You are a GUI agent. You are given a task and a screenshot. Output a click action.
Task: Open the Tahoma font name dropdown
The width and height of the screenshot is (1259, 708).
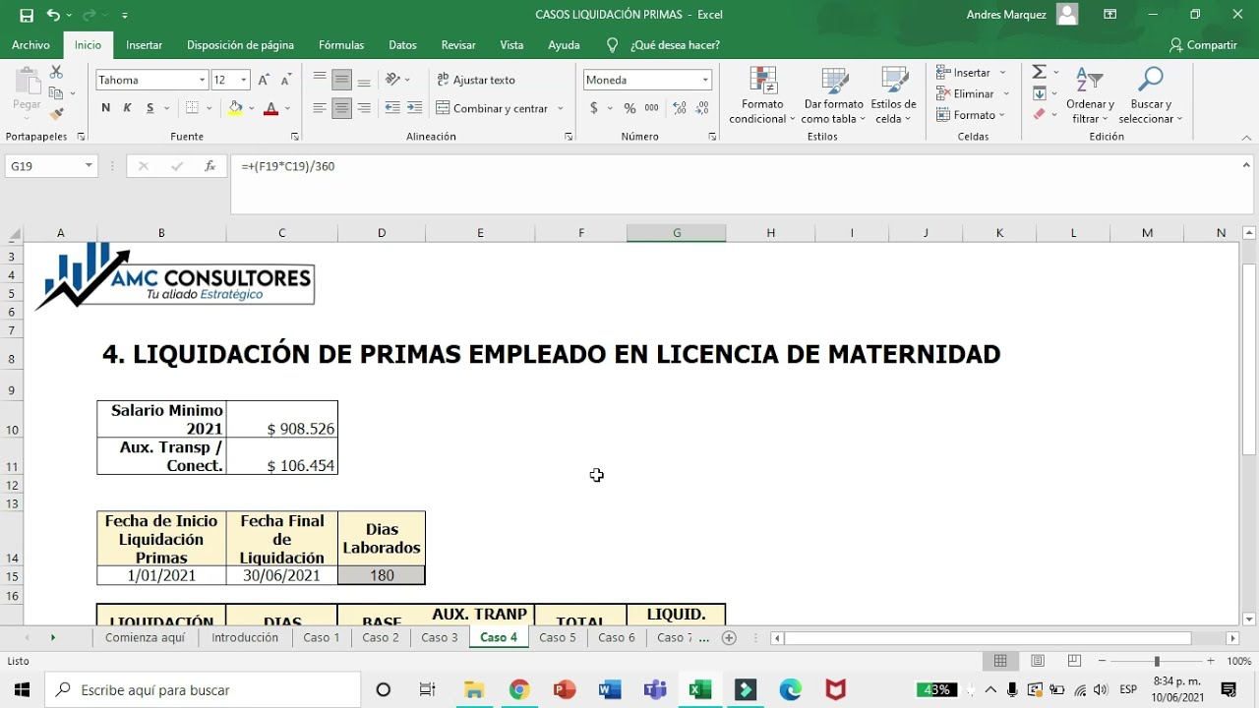tap(203, 80)
